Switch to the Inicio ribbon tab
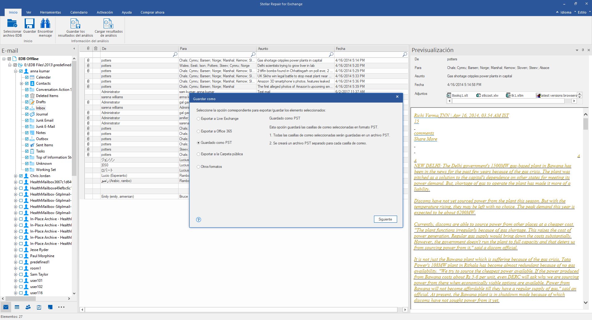This screenshot has height=320, width=592. 13,12
